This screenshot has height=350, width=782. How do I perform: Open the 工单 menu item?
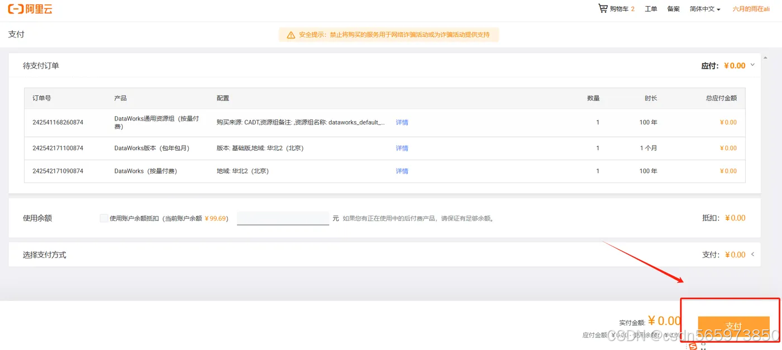[x=651, y=9]
